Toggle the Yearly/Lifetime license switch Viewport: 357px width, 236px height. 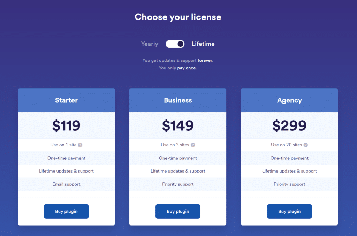175,44
